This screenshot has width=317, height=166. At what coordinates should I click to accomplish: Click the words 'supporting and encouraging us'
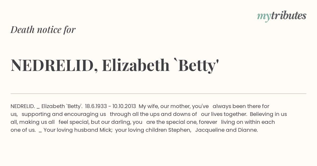[64, 114]
